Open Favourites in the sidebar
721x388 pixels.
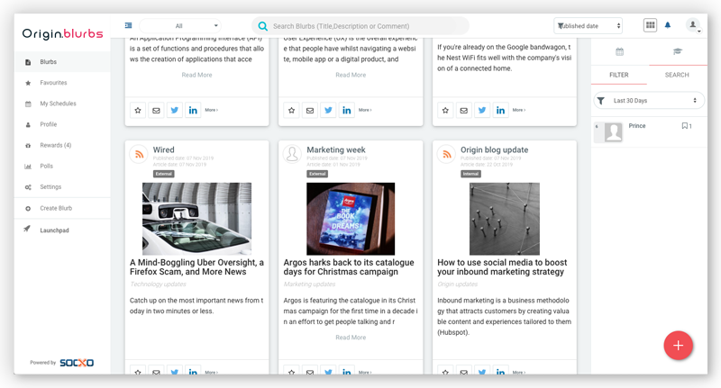point(62,83)
